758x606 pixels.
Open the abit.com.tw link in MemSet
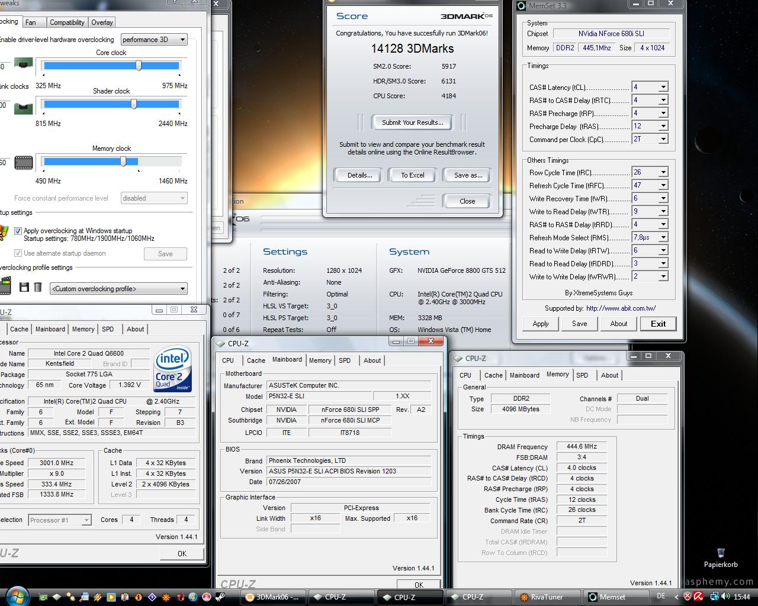(621, 308)
